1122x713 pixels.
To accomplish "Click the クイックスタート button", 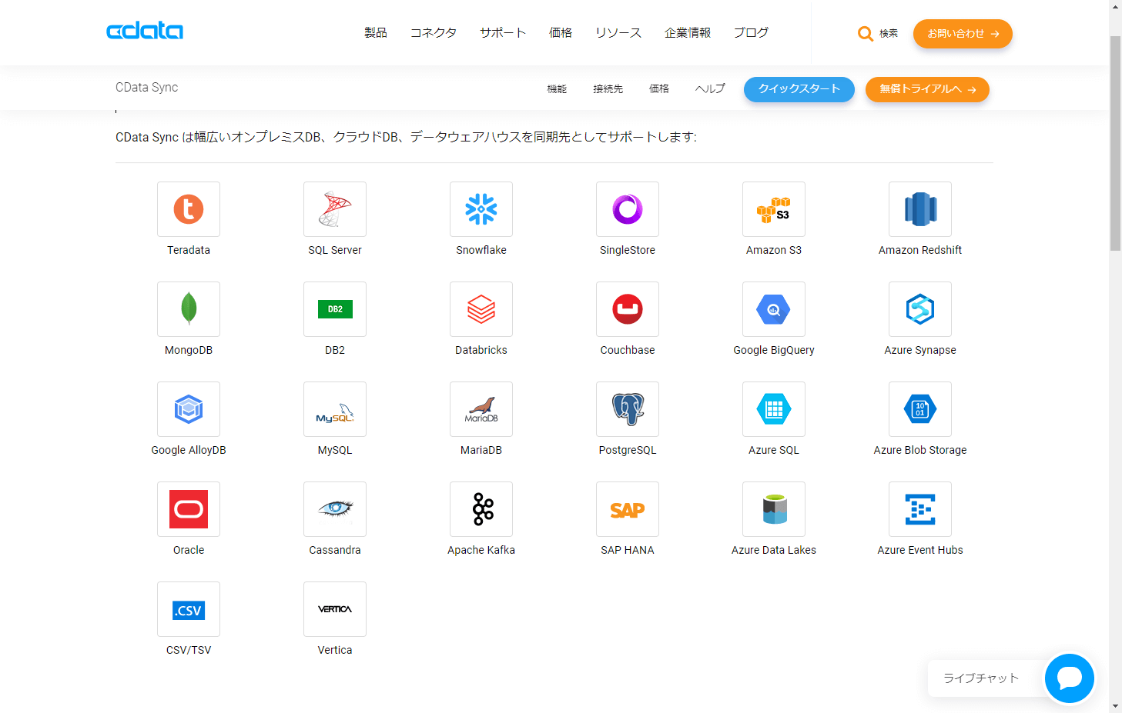I will click(799, 89).
